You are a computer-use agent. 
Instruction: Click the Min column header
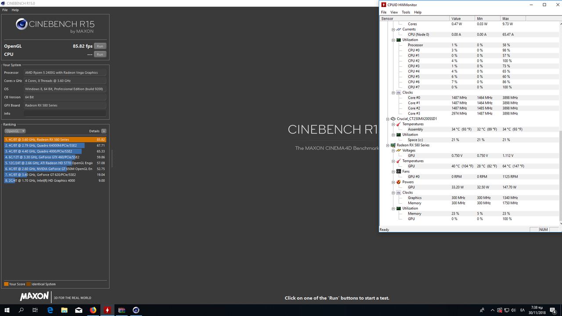(488, 19)
